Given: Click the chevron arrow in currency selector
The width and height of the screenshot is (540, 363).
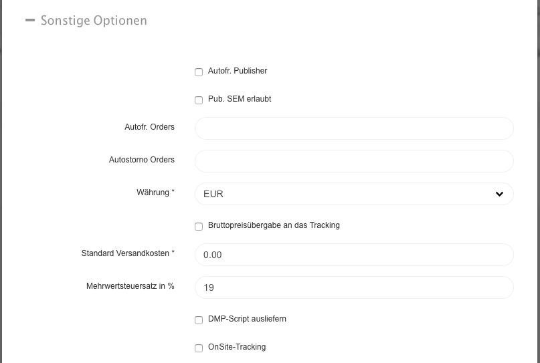Looking at the screenshot, I should pyautogui.click(x=499, y=194).
